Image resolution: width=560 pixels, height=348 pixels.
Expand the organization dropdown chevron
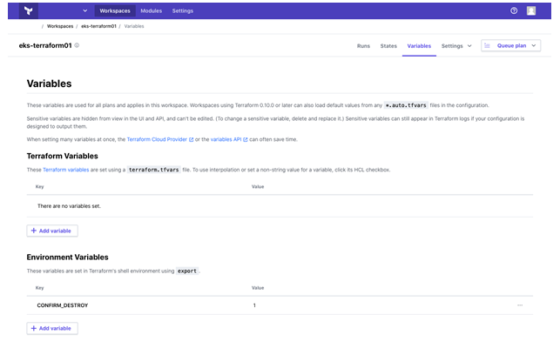tap(84, 10)
